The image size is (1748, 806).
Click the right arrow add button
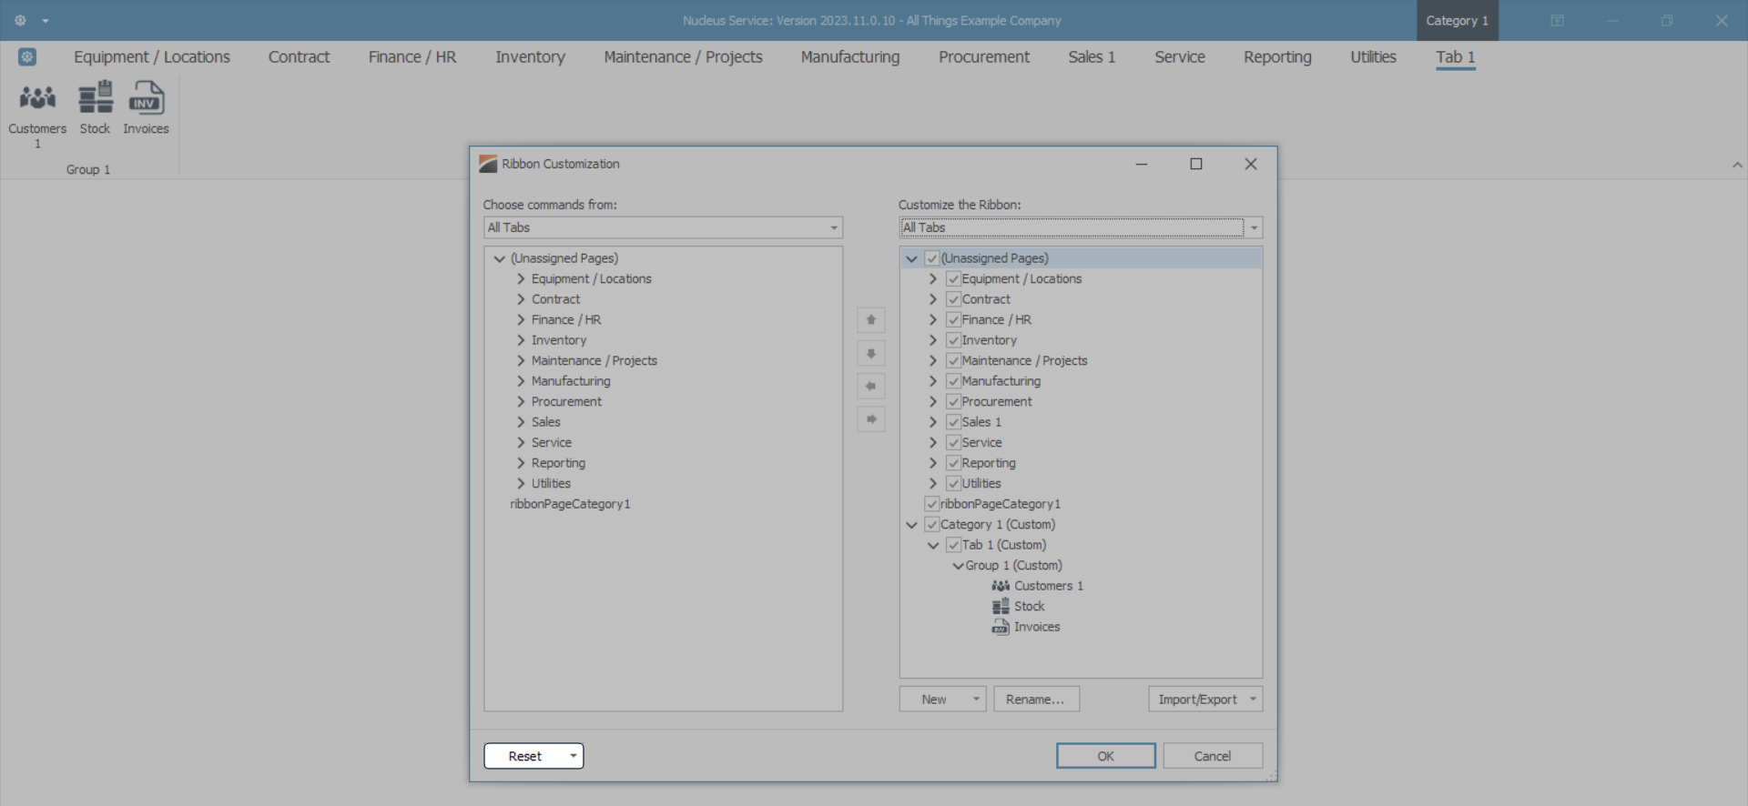[x=871, y=418]
